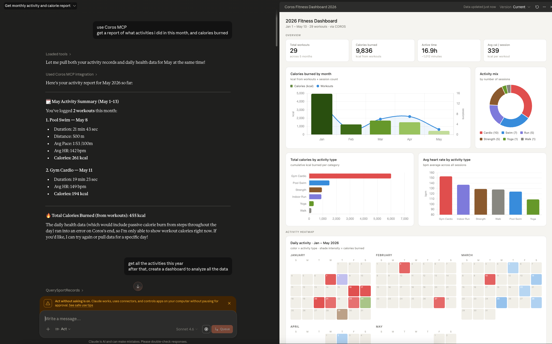552x344 pixels.
Task: Click the fire emoji beside Total Calories Burned
Action: [48, 215]
